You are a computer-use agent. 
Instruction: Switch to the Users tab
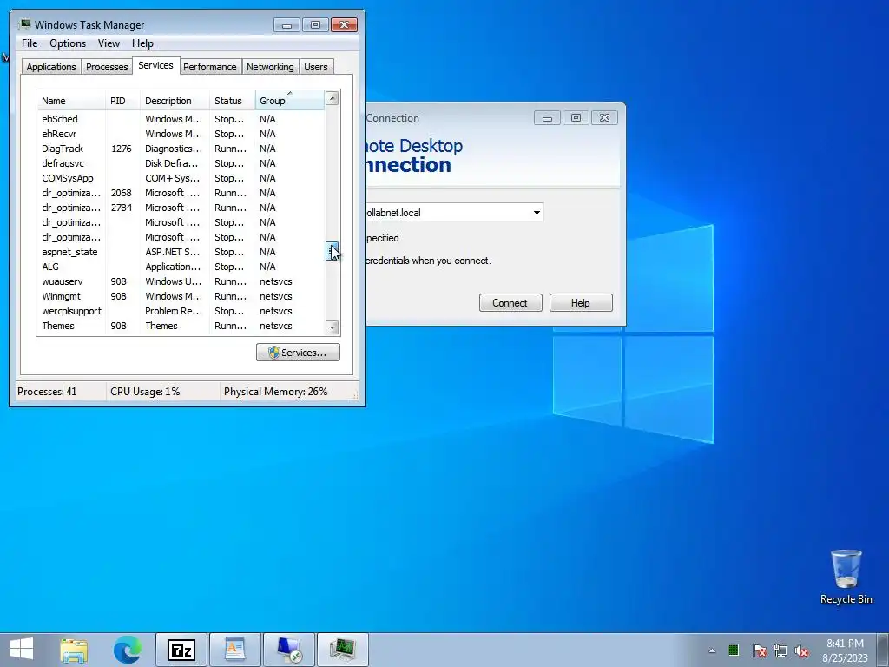coord(315,67)
